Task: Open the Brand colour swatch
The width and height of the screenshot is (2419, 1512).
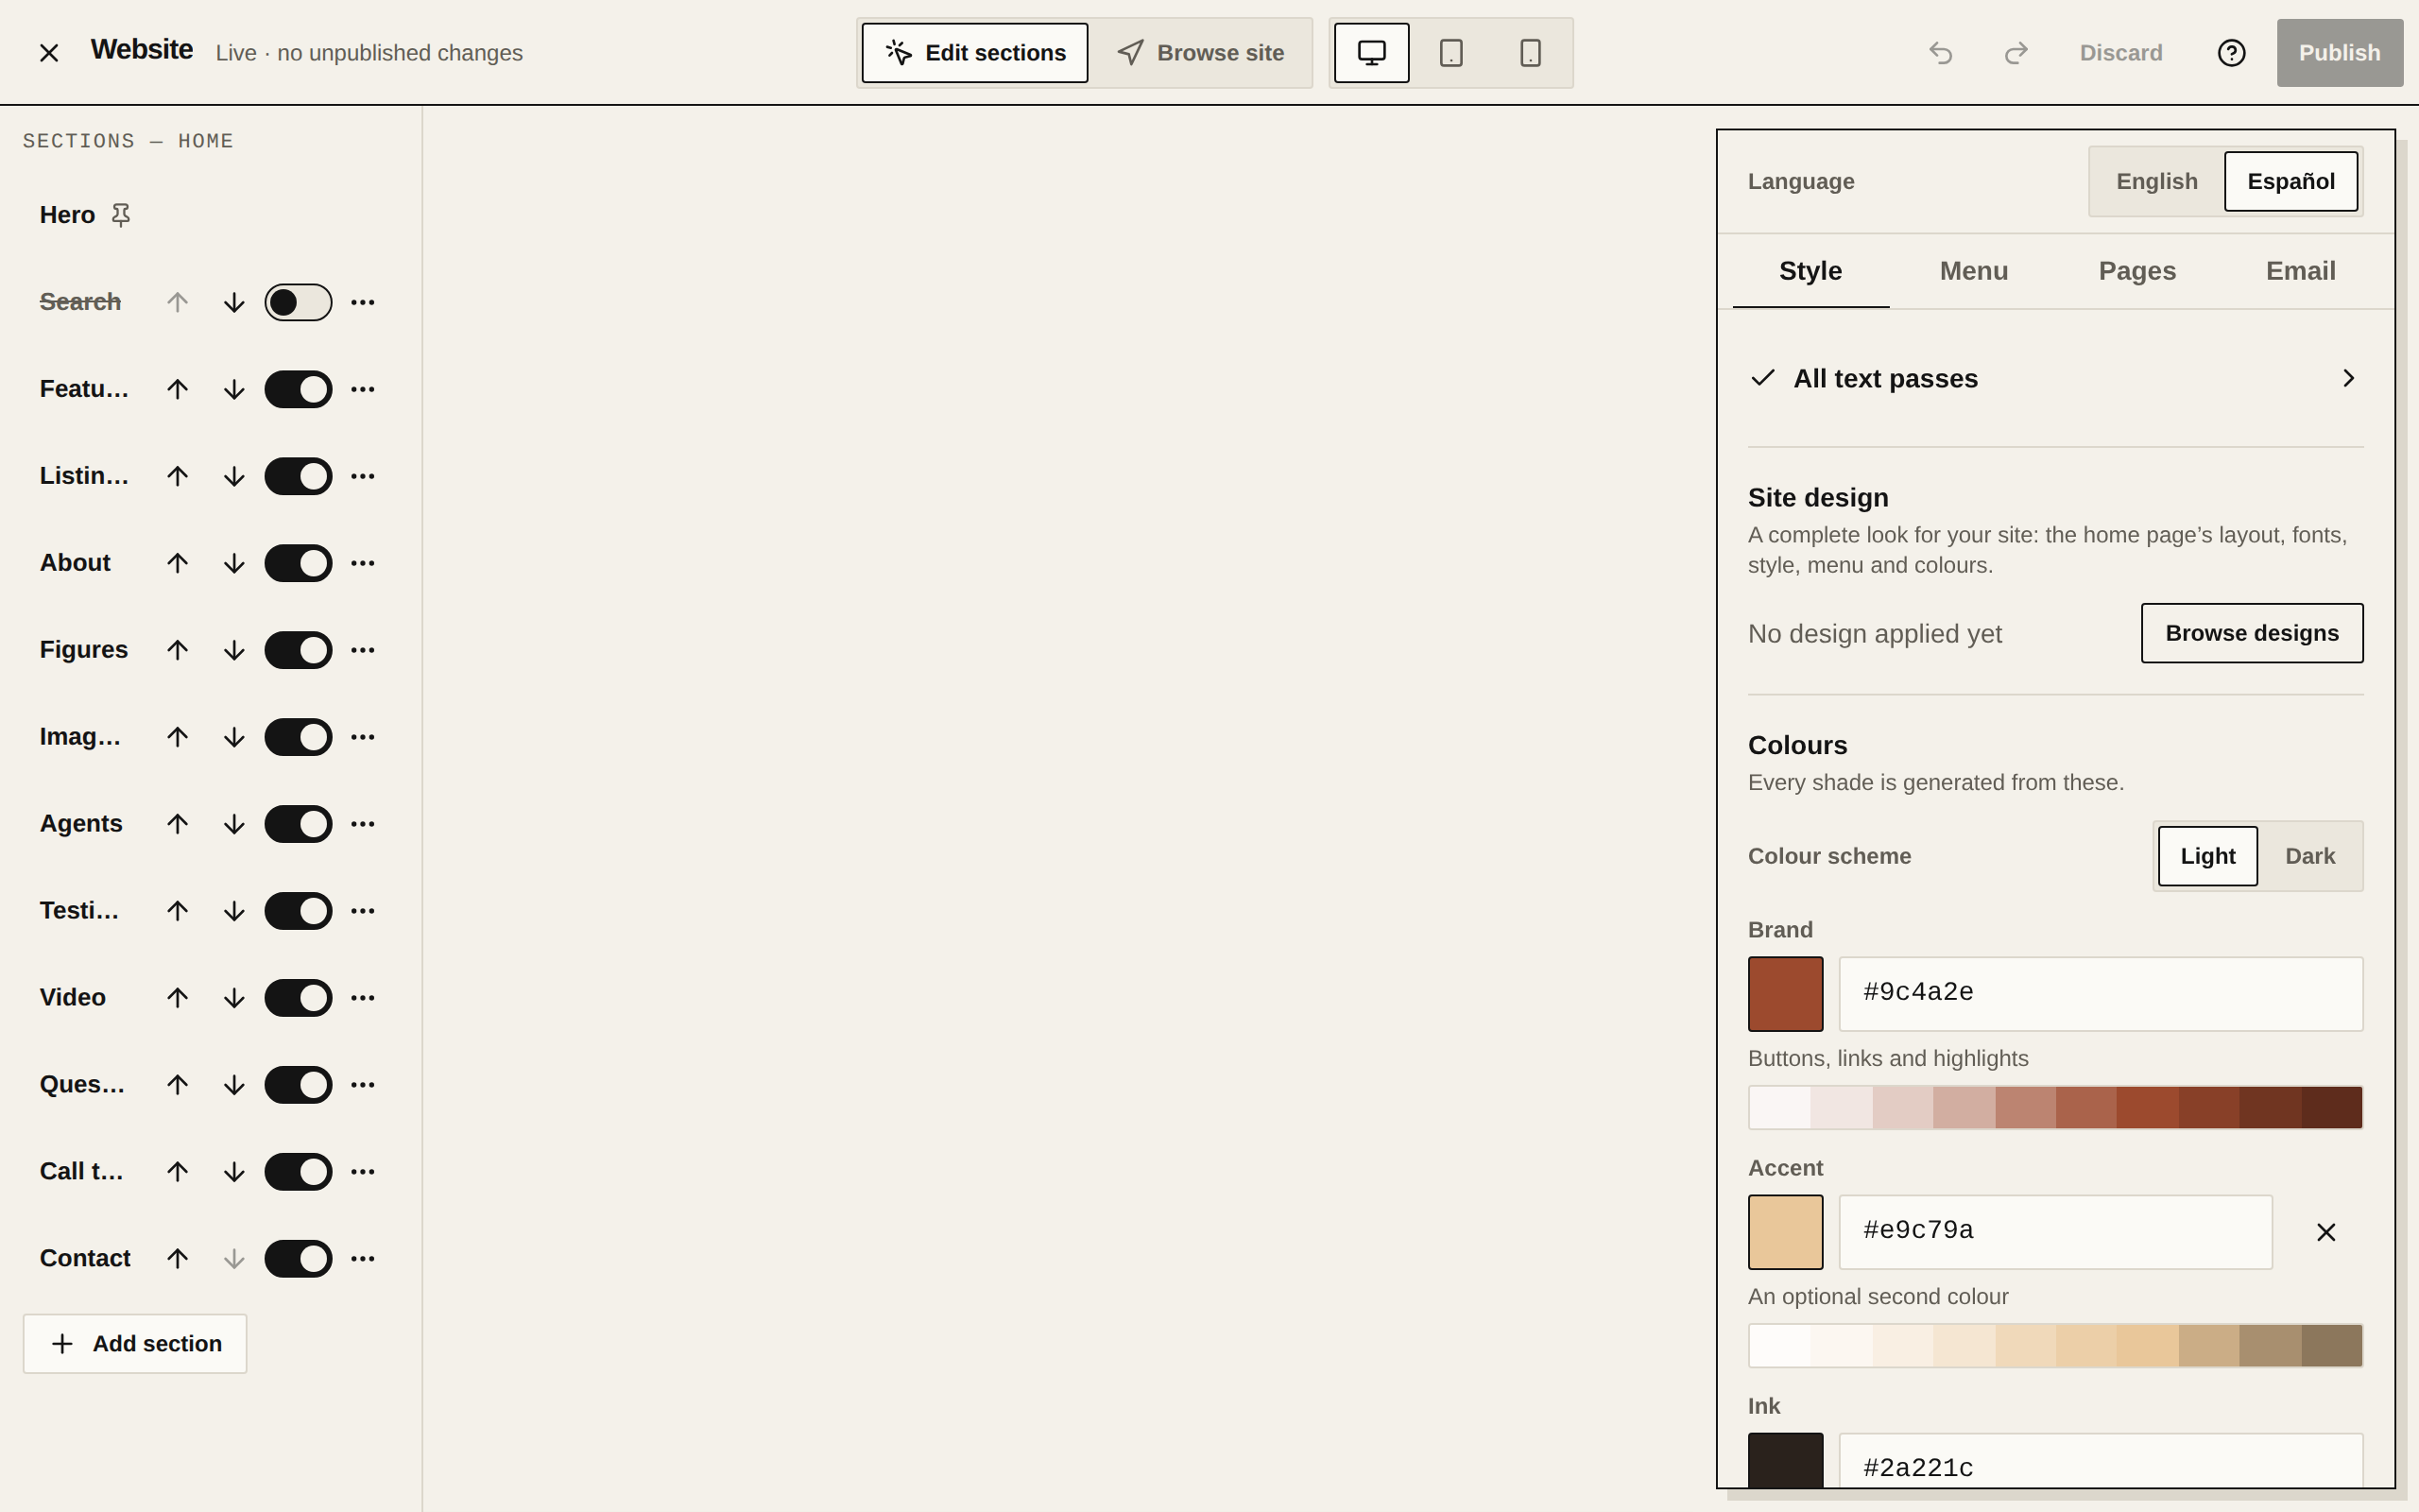Action: (x=1785, y=994)
